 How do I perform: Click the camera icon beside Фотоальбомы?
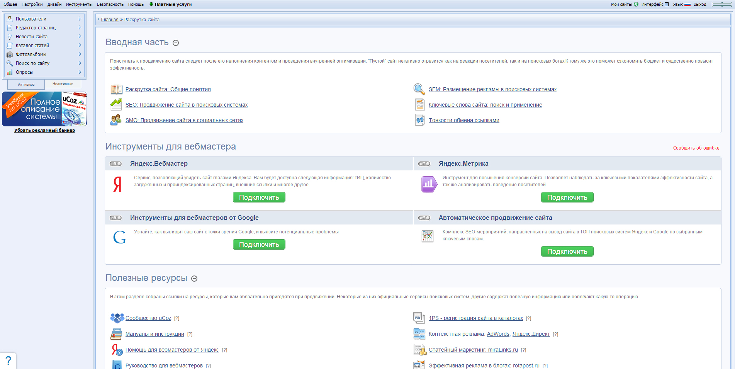point(10,54)
